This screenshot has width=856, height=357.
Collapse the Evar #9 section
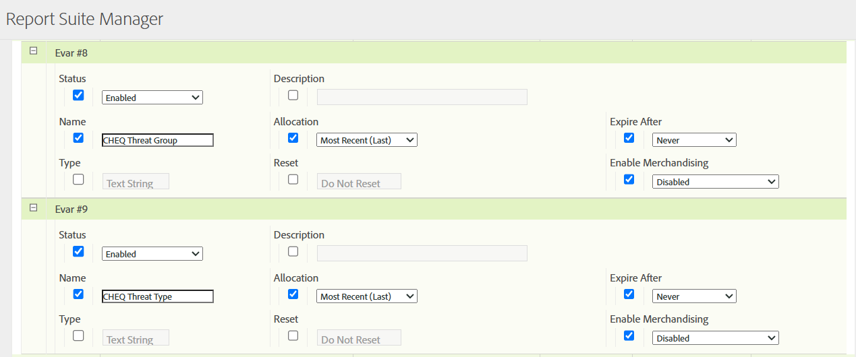tap(33, 208)
